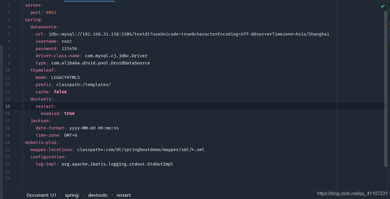The width and height of the screenshot is (390, 199).
Task: Click the true value for enabled
Action: [69, 114]
